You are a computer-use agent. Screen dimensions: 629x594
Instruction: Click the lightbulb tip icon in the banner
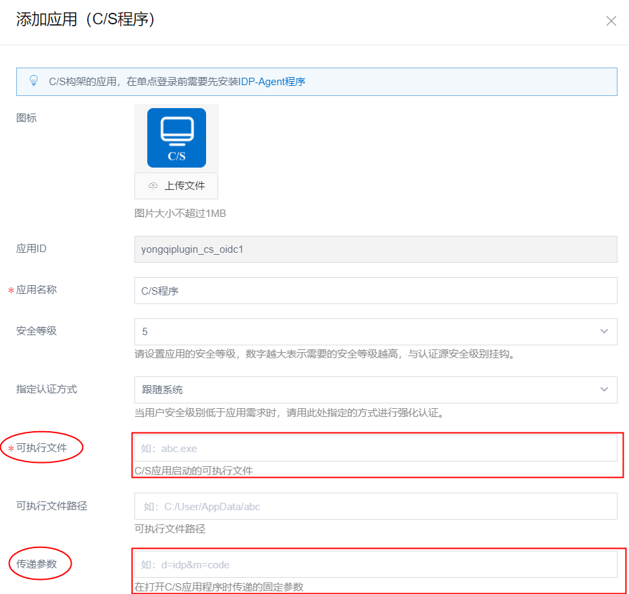click(x=34, y=81)
